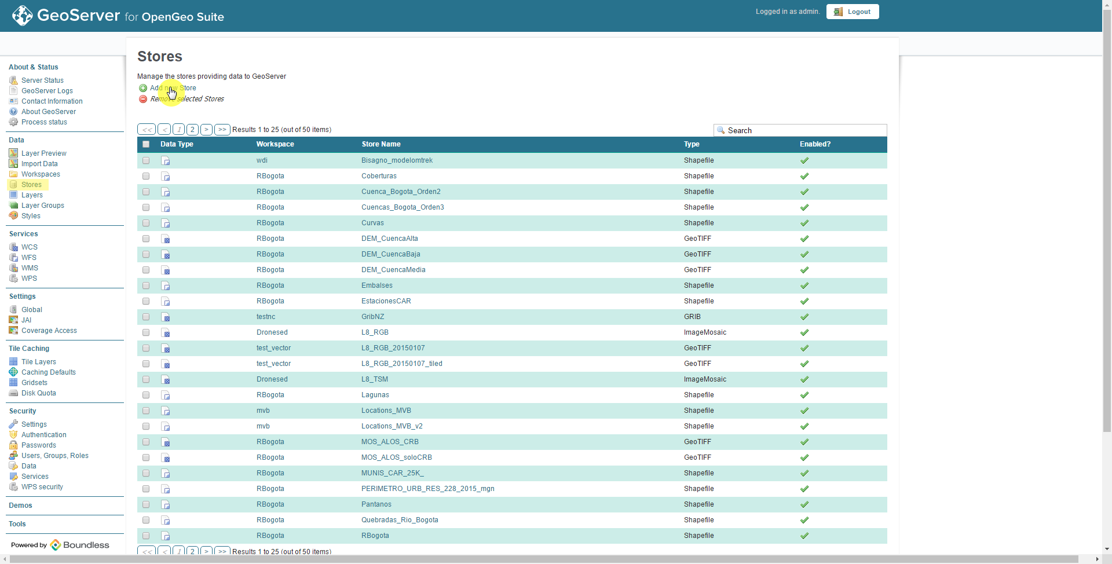Screen dimensions: 1112x564
Task: Open Stores page from sidebar
Action: coord(31,185)
